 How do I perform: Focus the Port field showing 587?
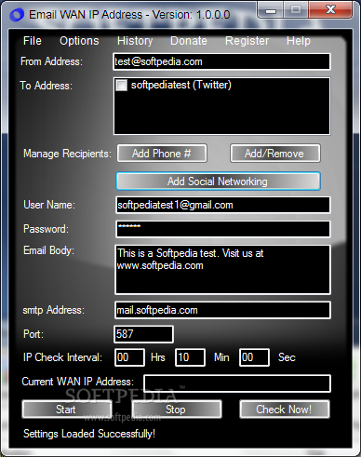point(143,334)
